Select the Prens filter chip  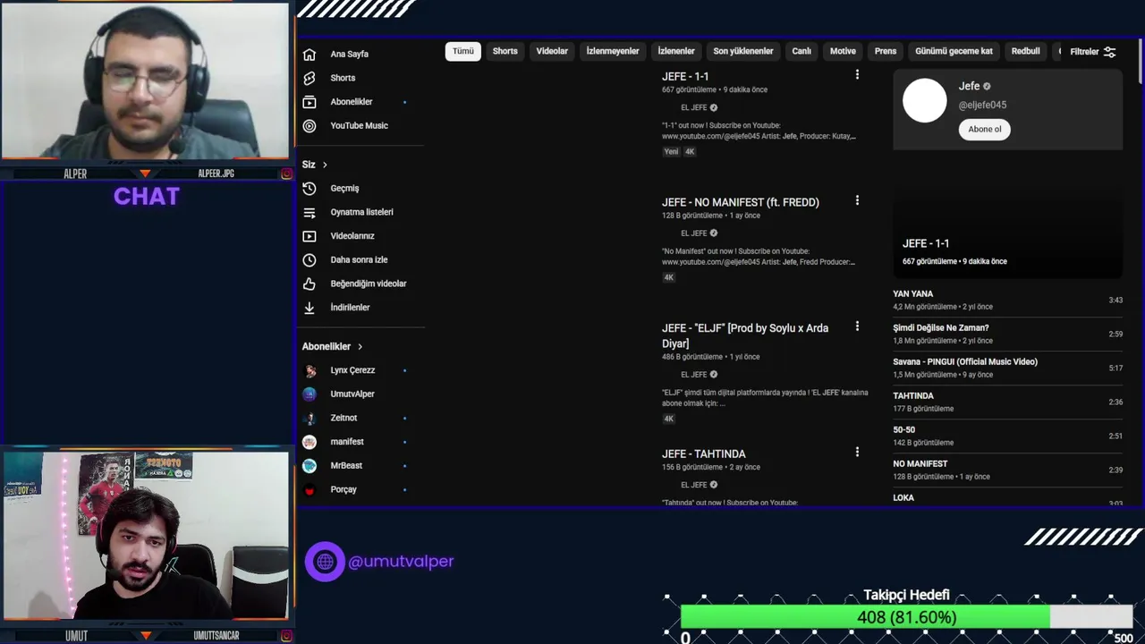[886, 51]
